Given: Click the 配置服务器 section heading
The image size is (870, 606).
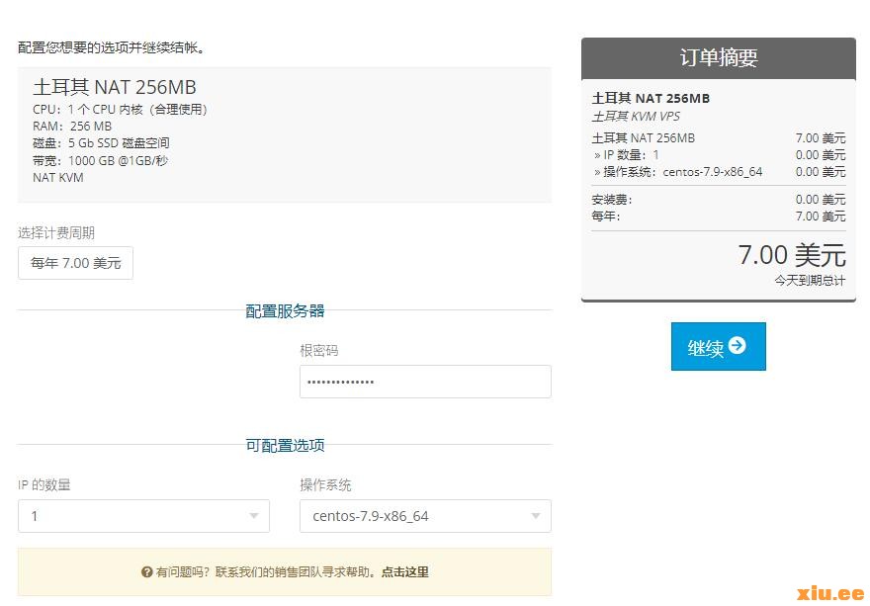Looking at the screenshot, I should (285, 310).
